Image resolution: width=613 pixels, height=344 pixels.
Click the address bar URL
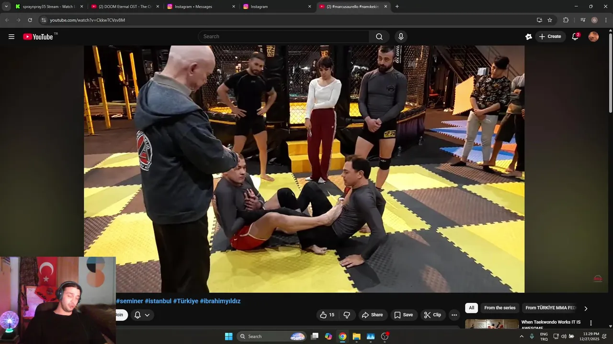pyautogui.click(x=88, y=20)
